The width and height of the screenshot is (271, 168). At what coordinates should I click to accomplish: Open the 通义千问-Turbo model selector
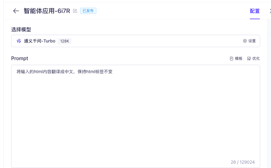tap(136, 41)
